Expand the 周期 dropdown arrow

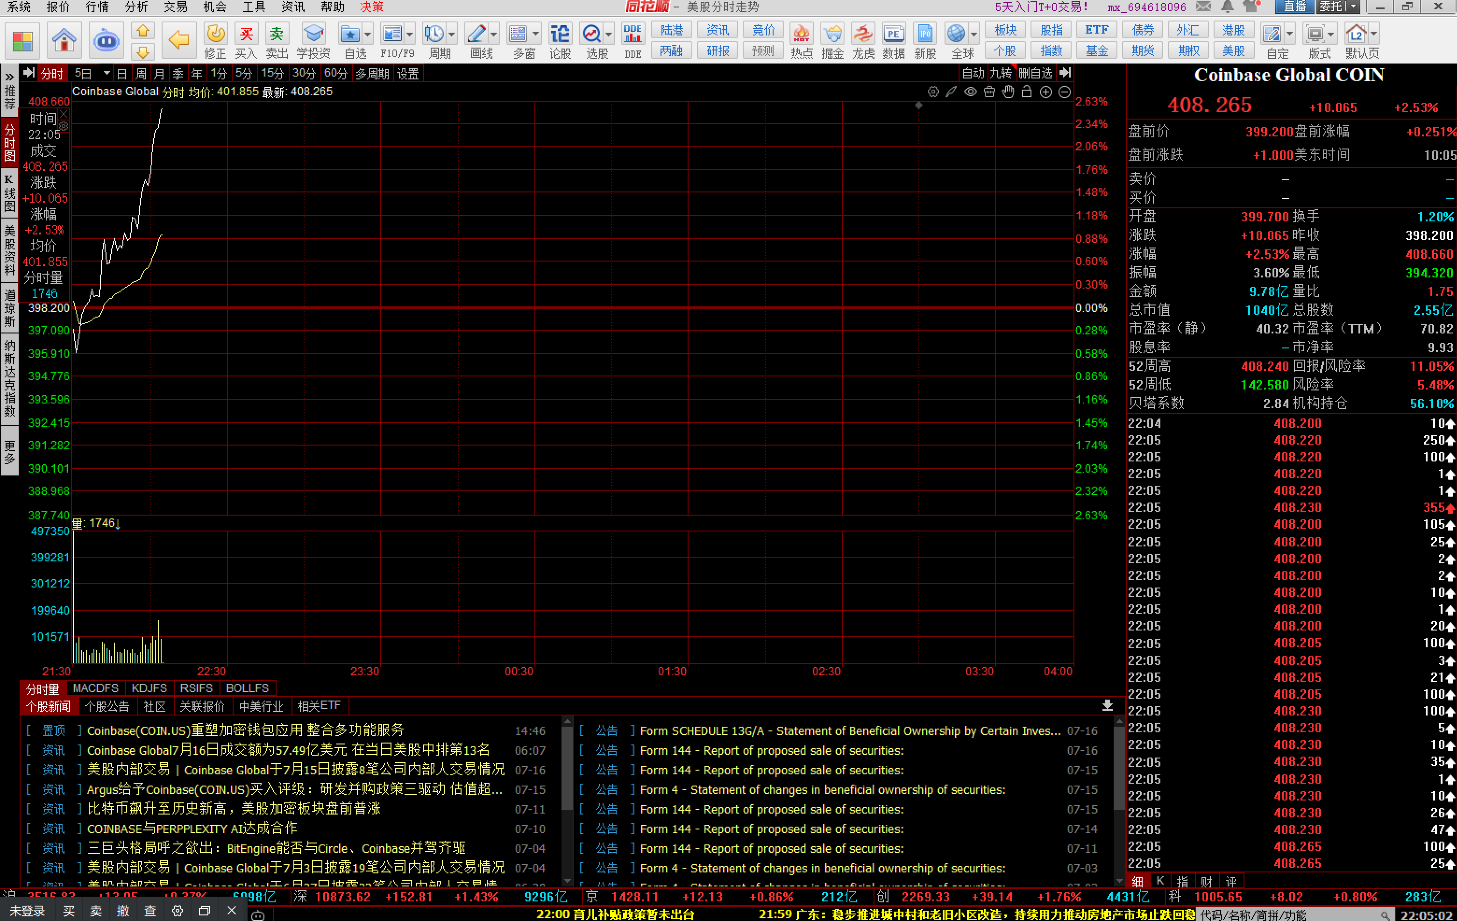pyautogui.click(x=451, y=34)
